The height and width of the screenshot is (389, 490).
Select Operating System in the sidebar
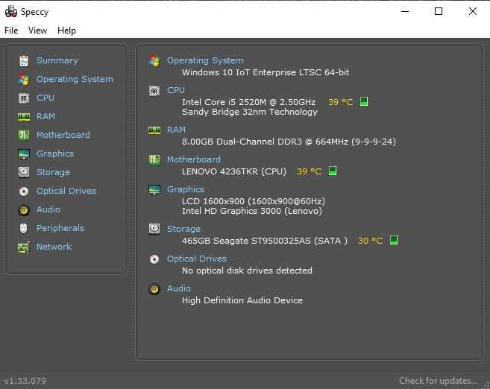click(75, 79)
